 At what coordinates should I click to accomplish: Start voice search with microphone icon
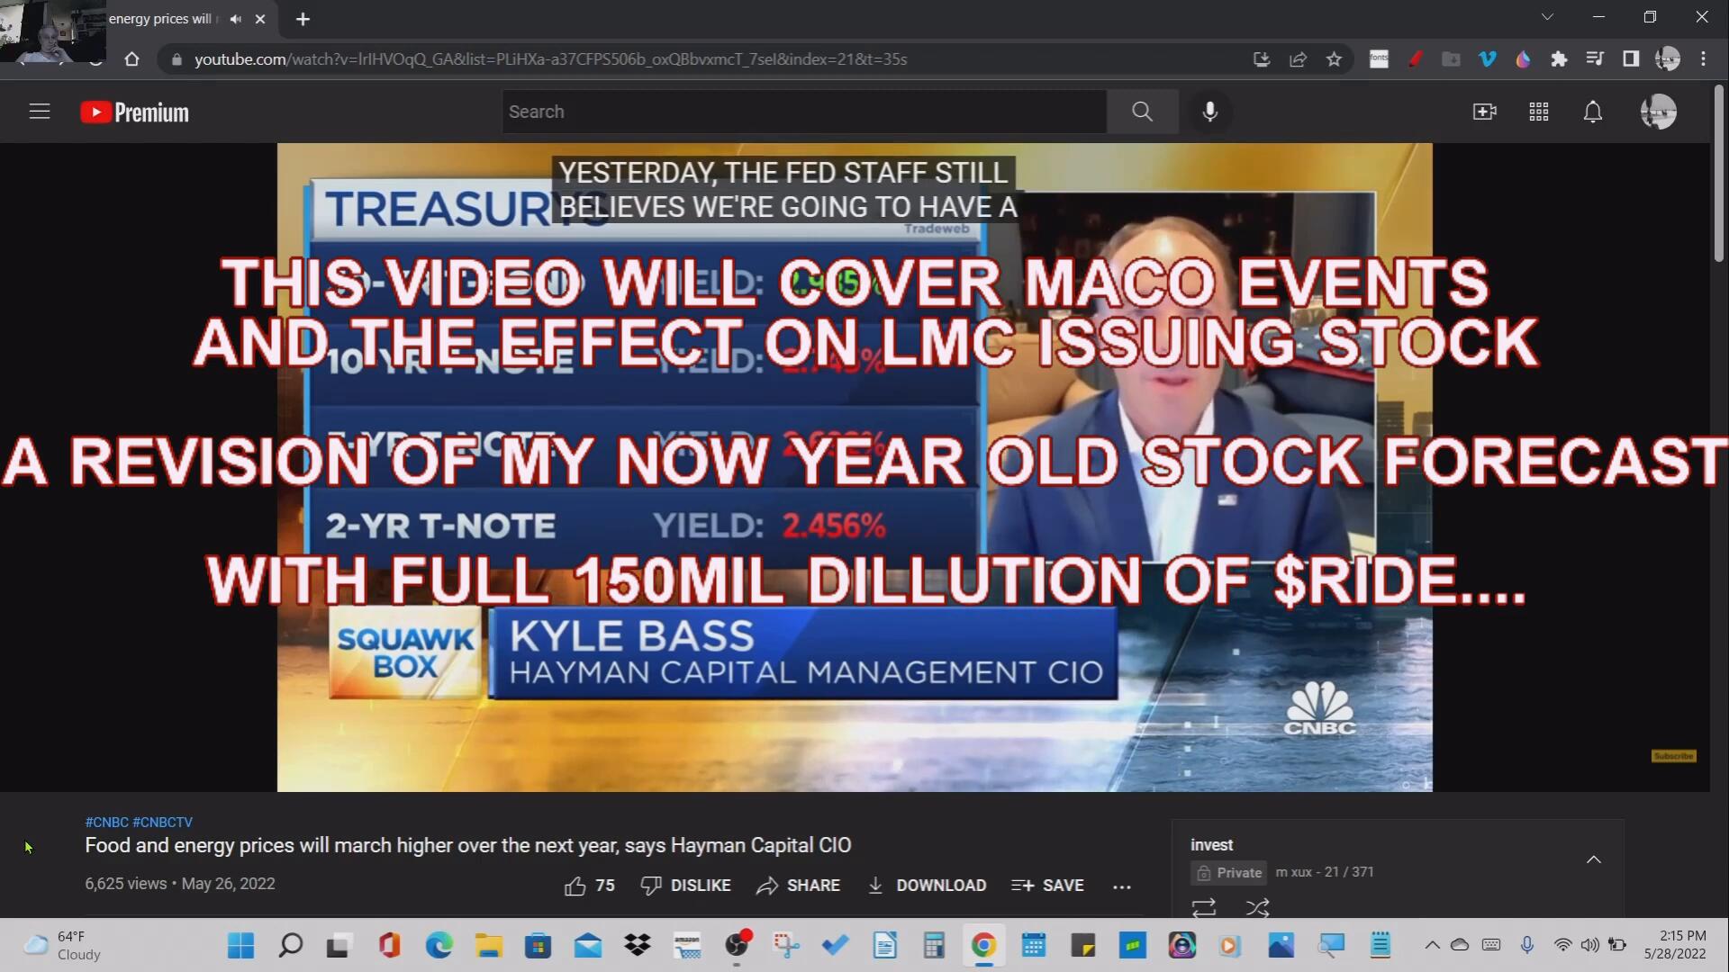pos(1210,112)
